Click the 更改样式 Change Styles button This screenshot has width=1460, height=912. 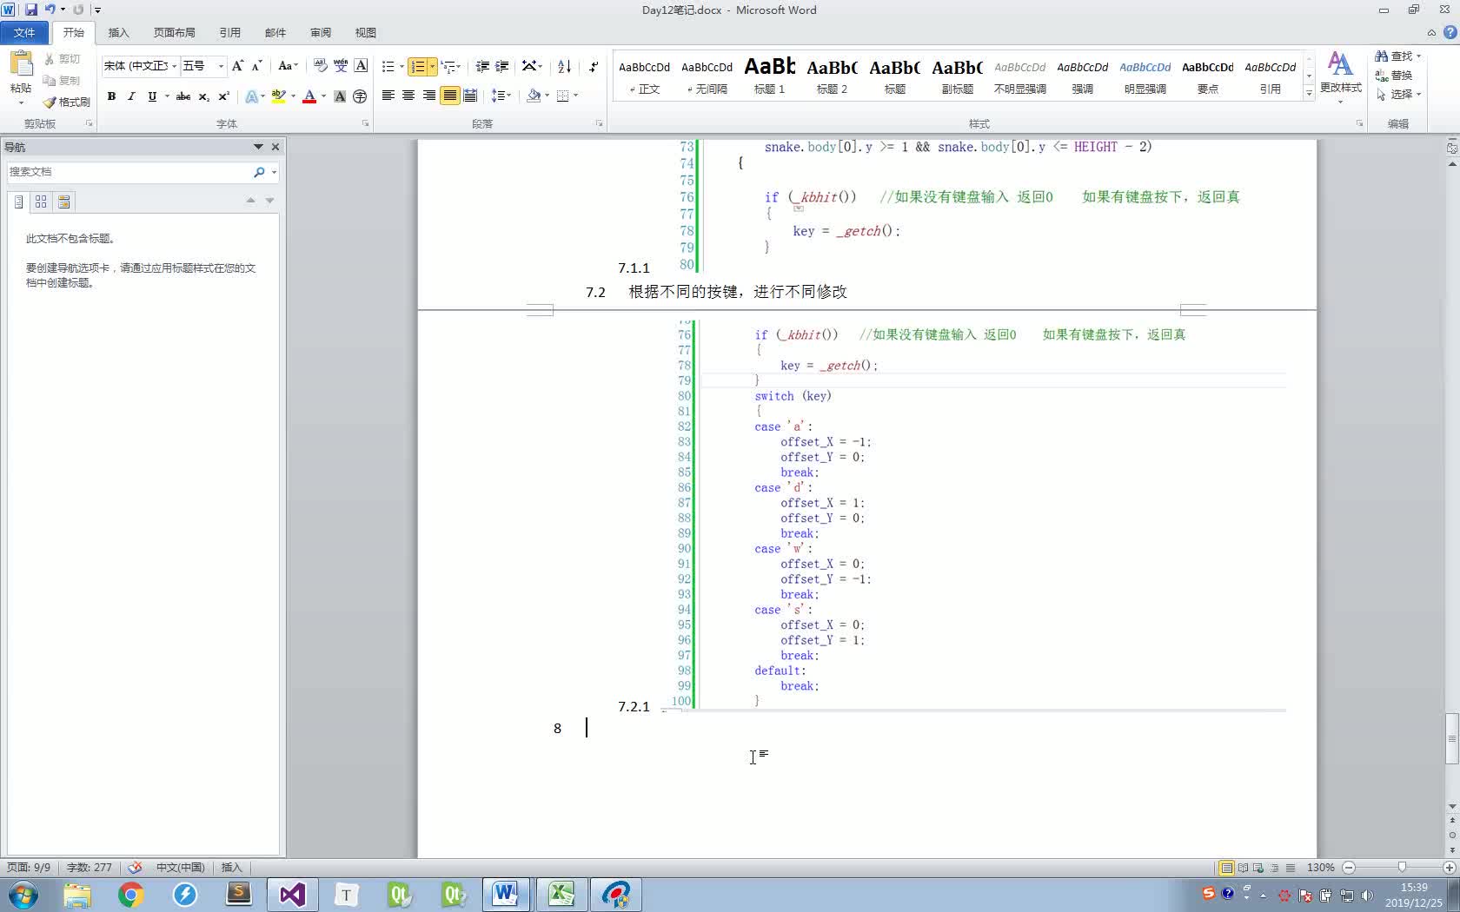click(1340, 76)
